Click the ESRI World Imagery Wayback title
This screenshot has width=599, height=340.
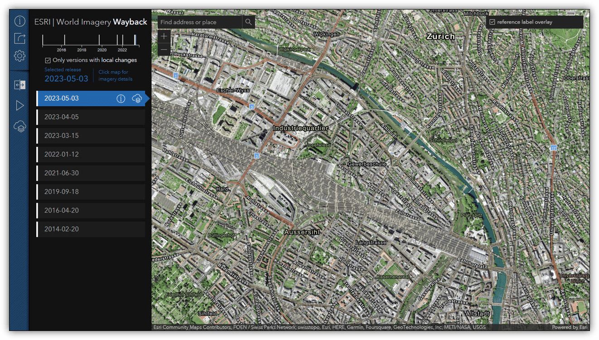[91, 22]
